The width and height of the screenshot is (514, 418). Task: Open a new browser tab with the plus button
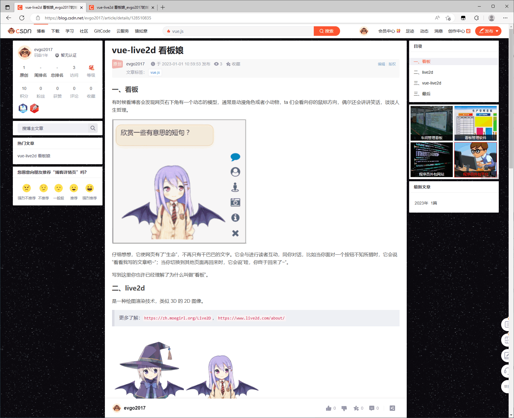(x=163, y=7)
